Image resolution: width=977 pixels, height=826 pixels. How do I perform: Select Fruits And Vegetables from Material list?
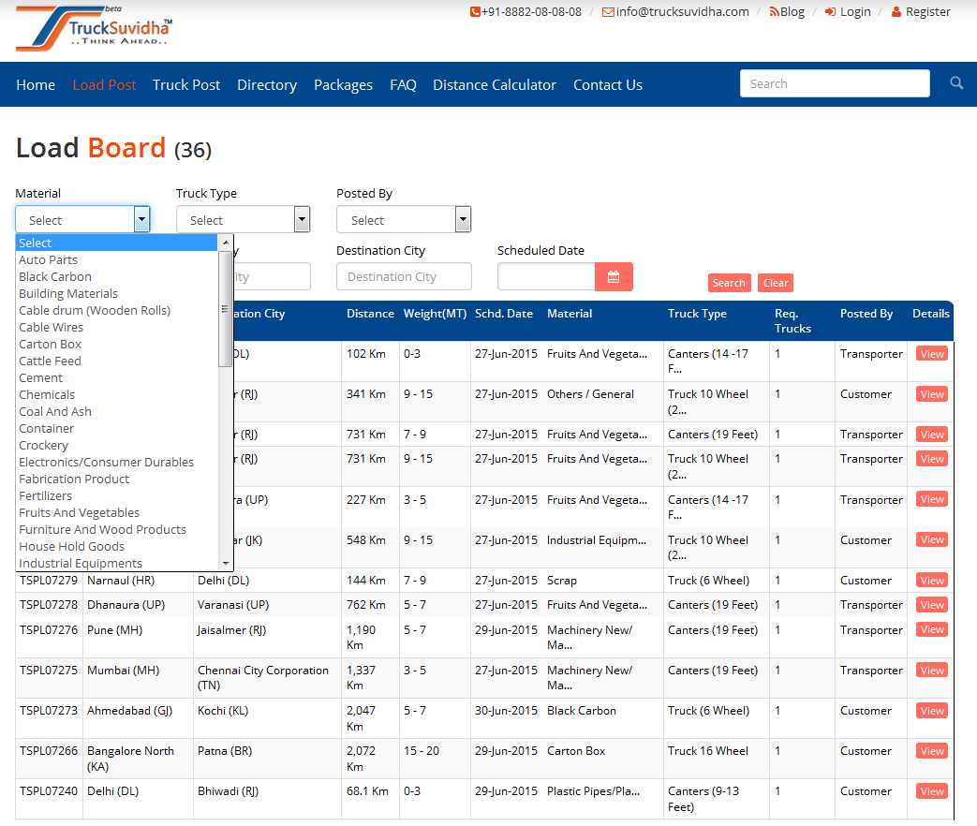(x=80, y=512)
